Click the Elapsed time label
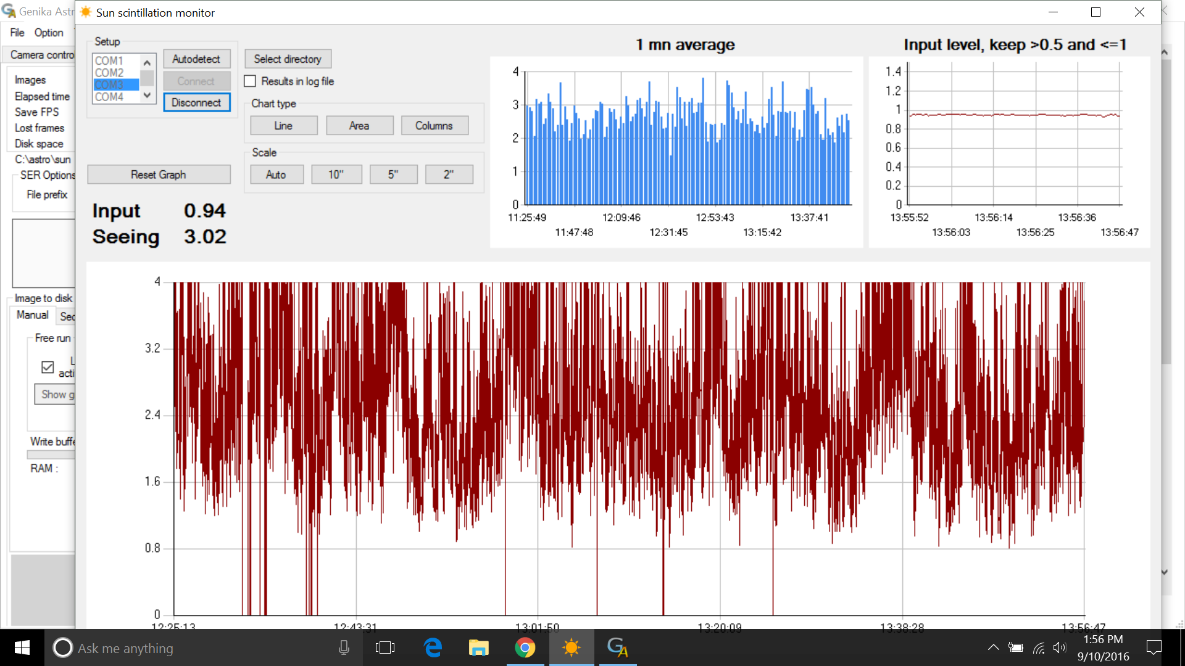This screenshot has height=666, width=1185. pos(42,97)
